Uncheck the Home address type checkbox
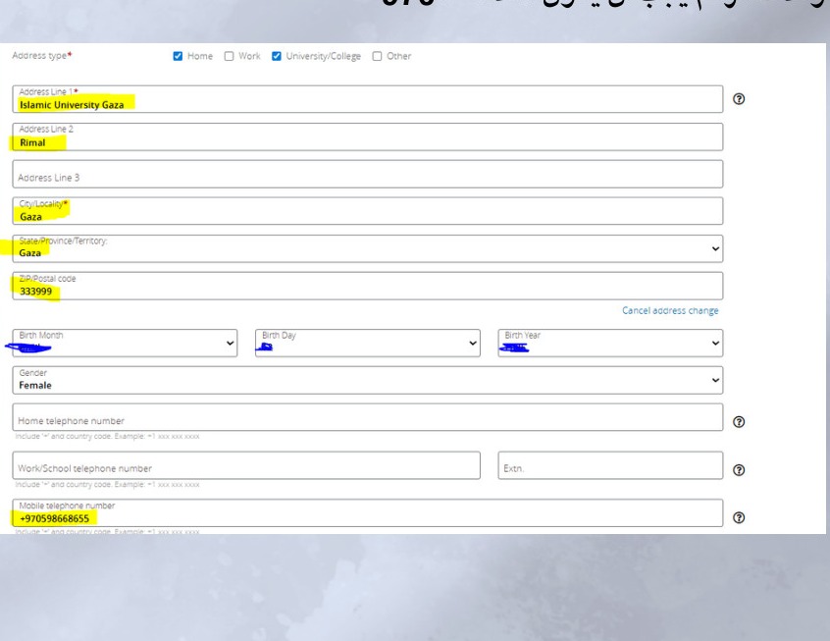This screenshot has height=641, width=830. coord(178,56)
